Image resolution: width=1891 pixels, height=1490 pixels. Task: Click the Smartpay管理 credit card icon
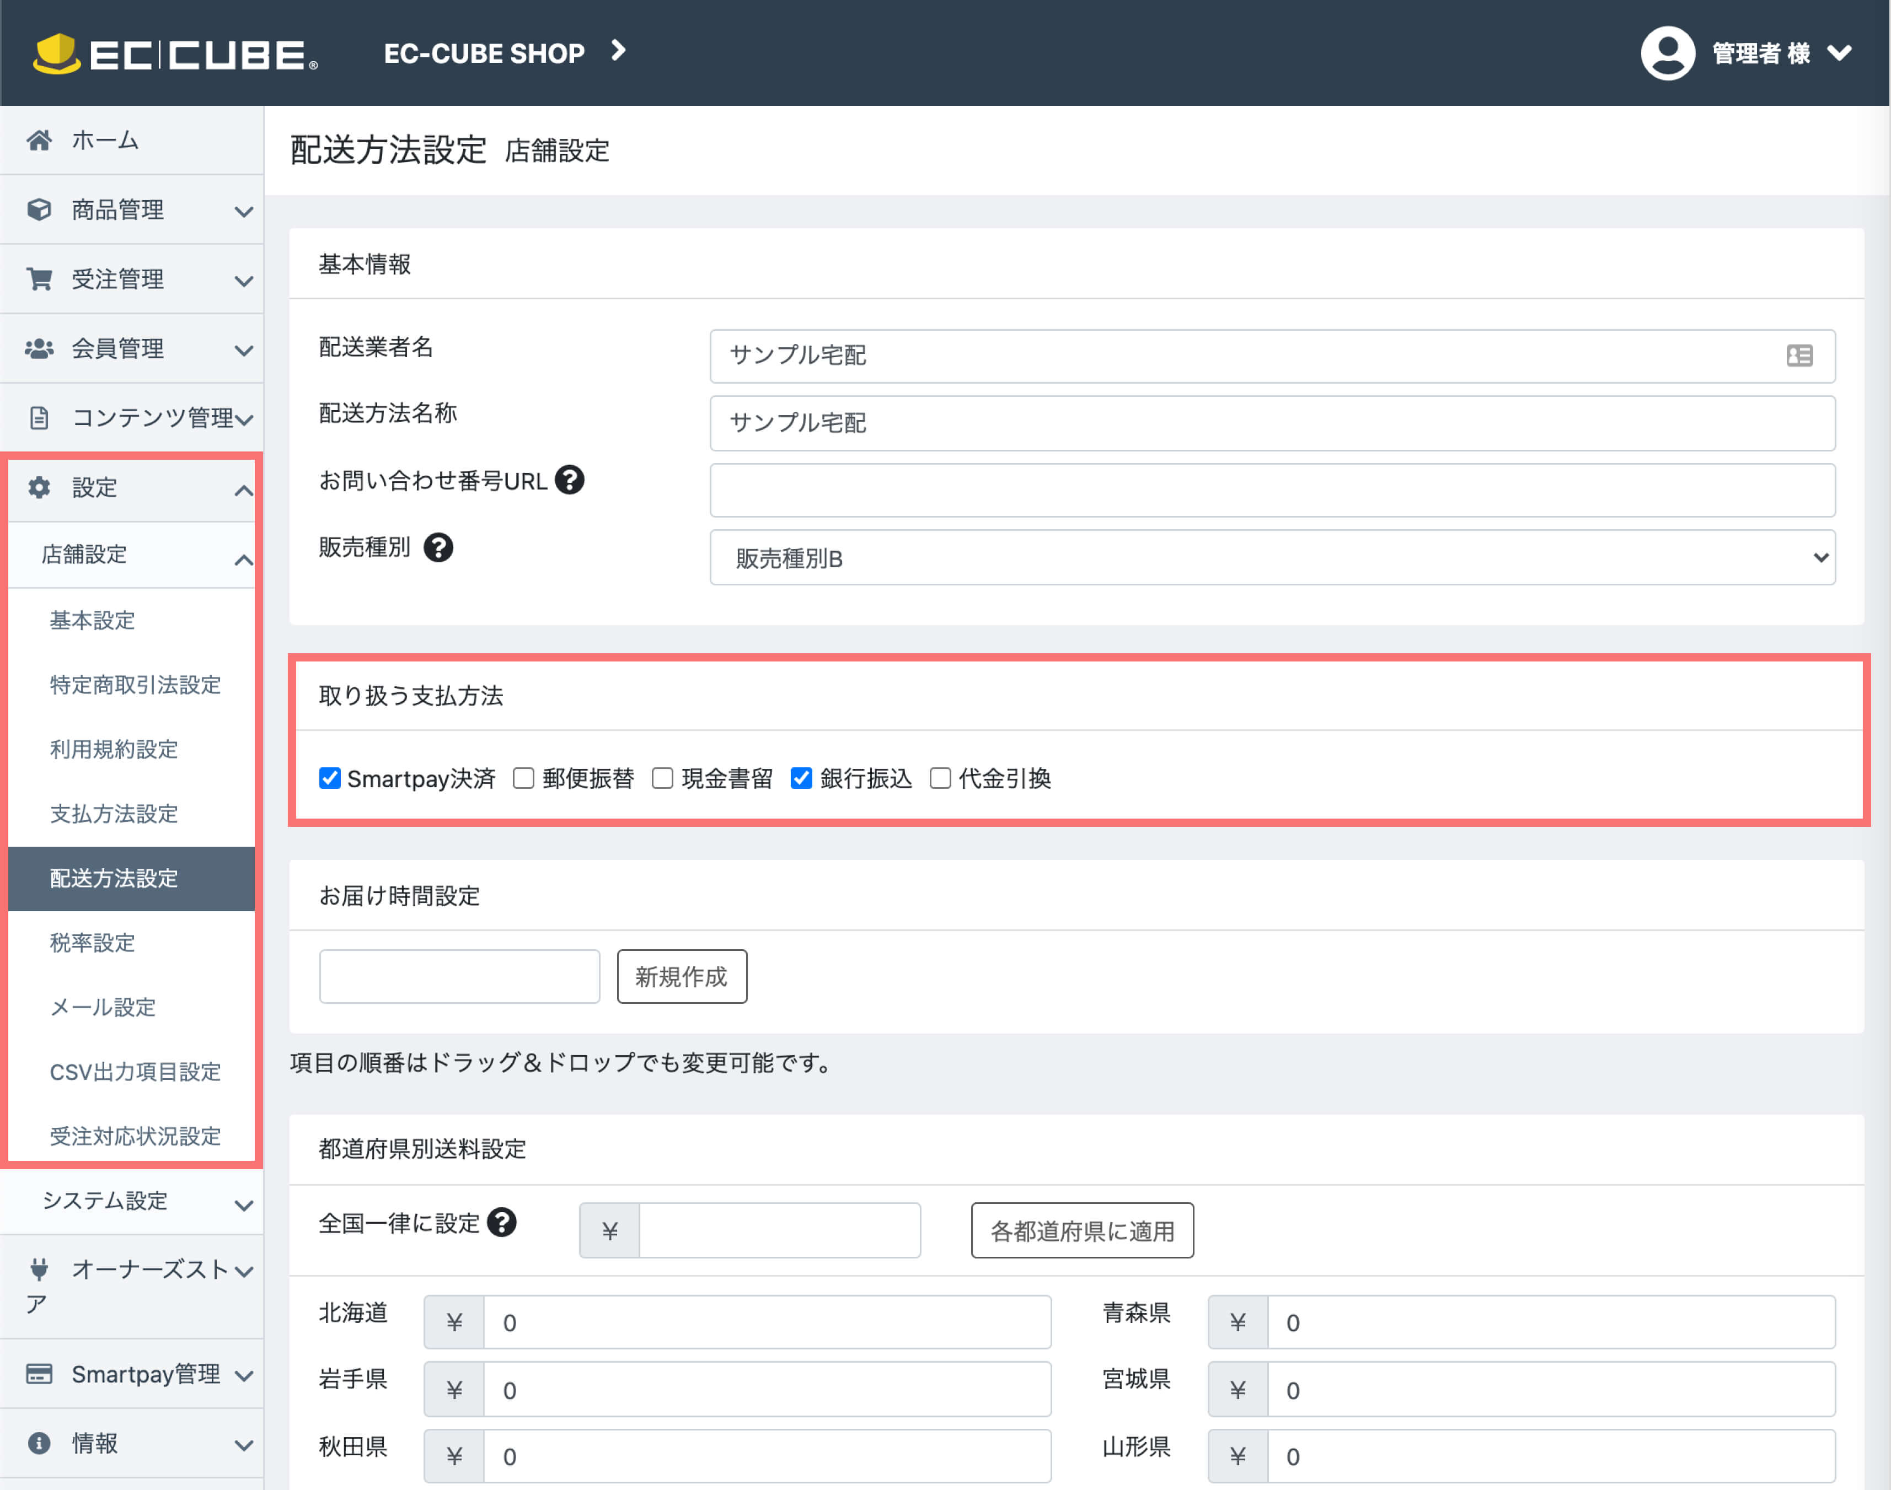click(x=39, y=1374)
